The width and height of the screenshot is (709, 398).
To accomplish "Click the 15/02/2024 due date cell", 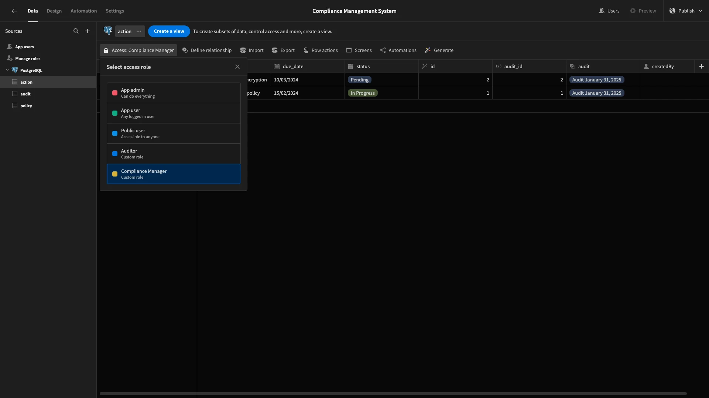I will pyautogui.click(x=307, y=93).
